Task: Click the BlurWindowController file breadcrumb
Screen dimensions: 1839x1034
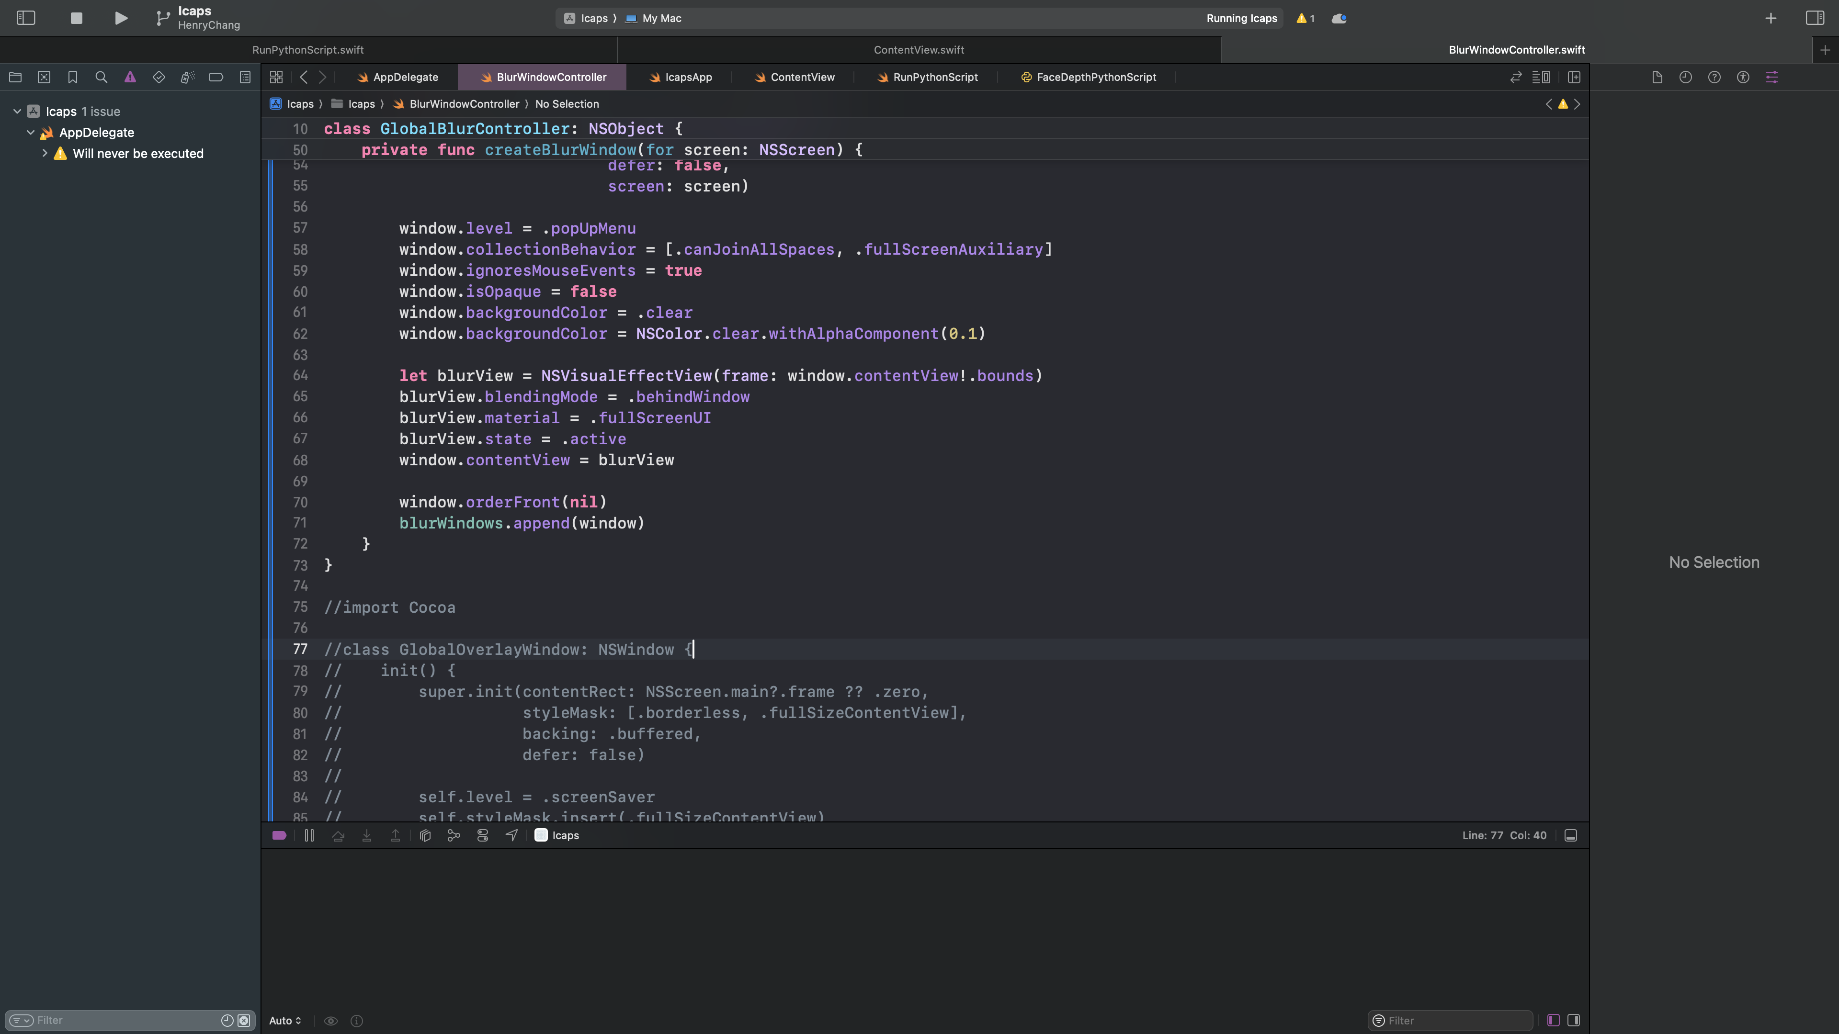Action: point(456,104)
